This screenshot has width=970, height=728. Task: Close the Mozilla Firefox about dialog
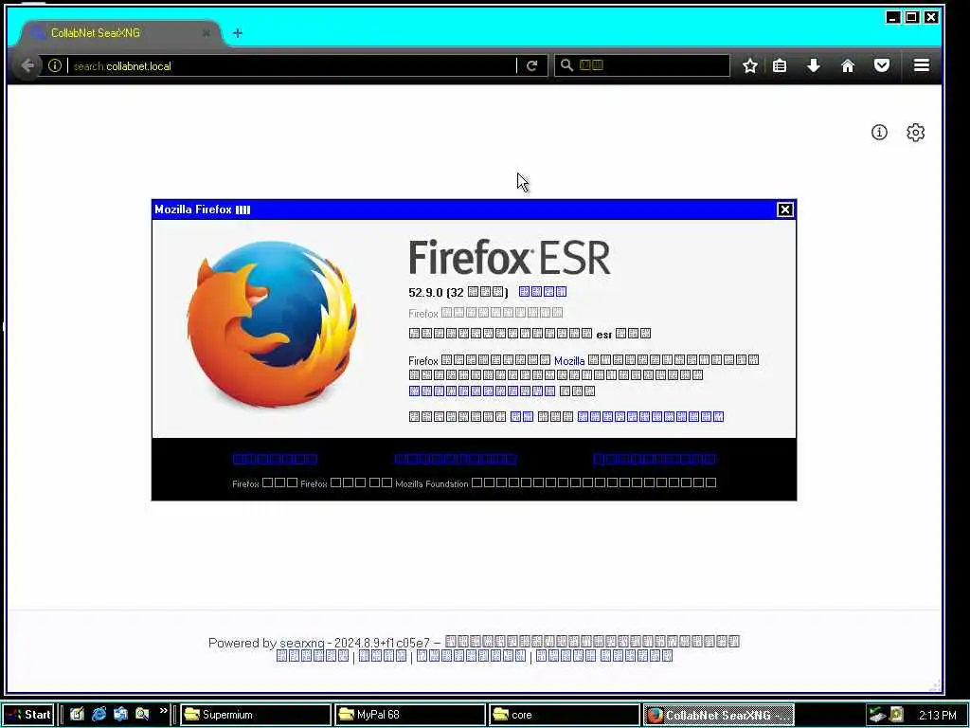click(785, 209)
